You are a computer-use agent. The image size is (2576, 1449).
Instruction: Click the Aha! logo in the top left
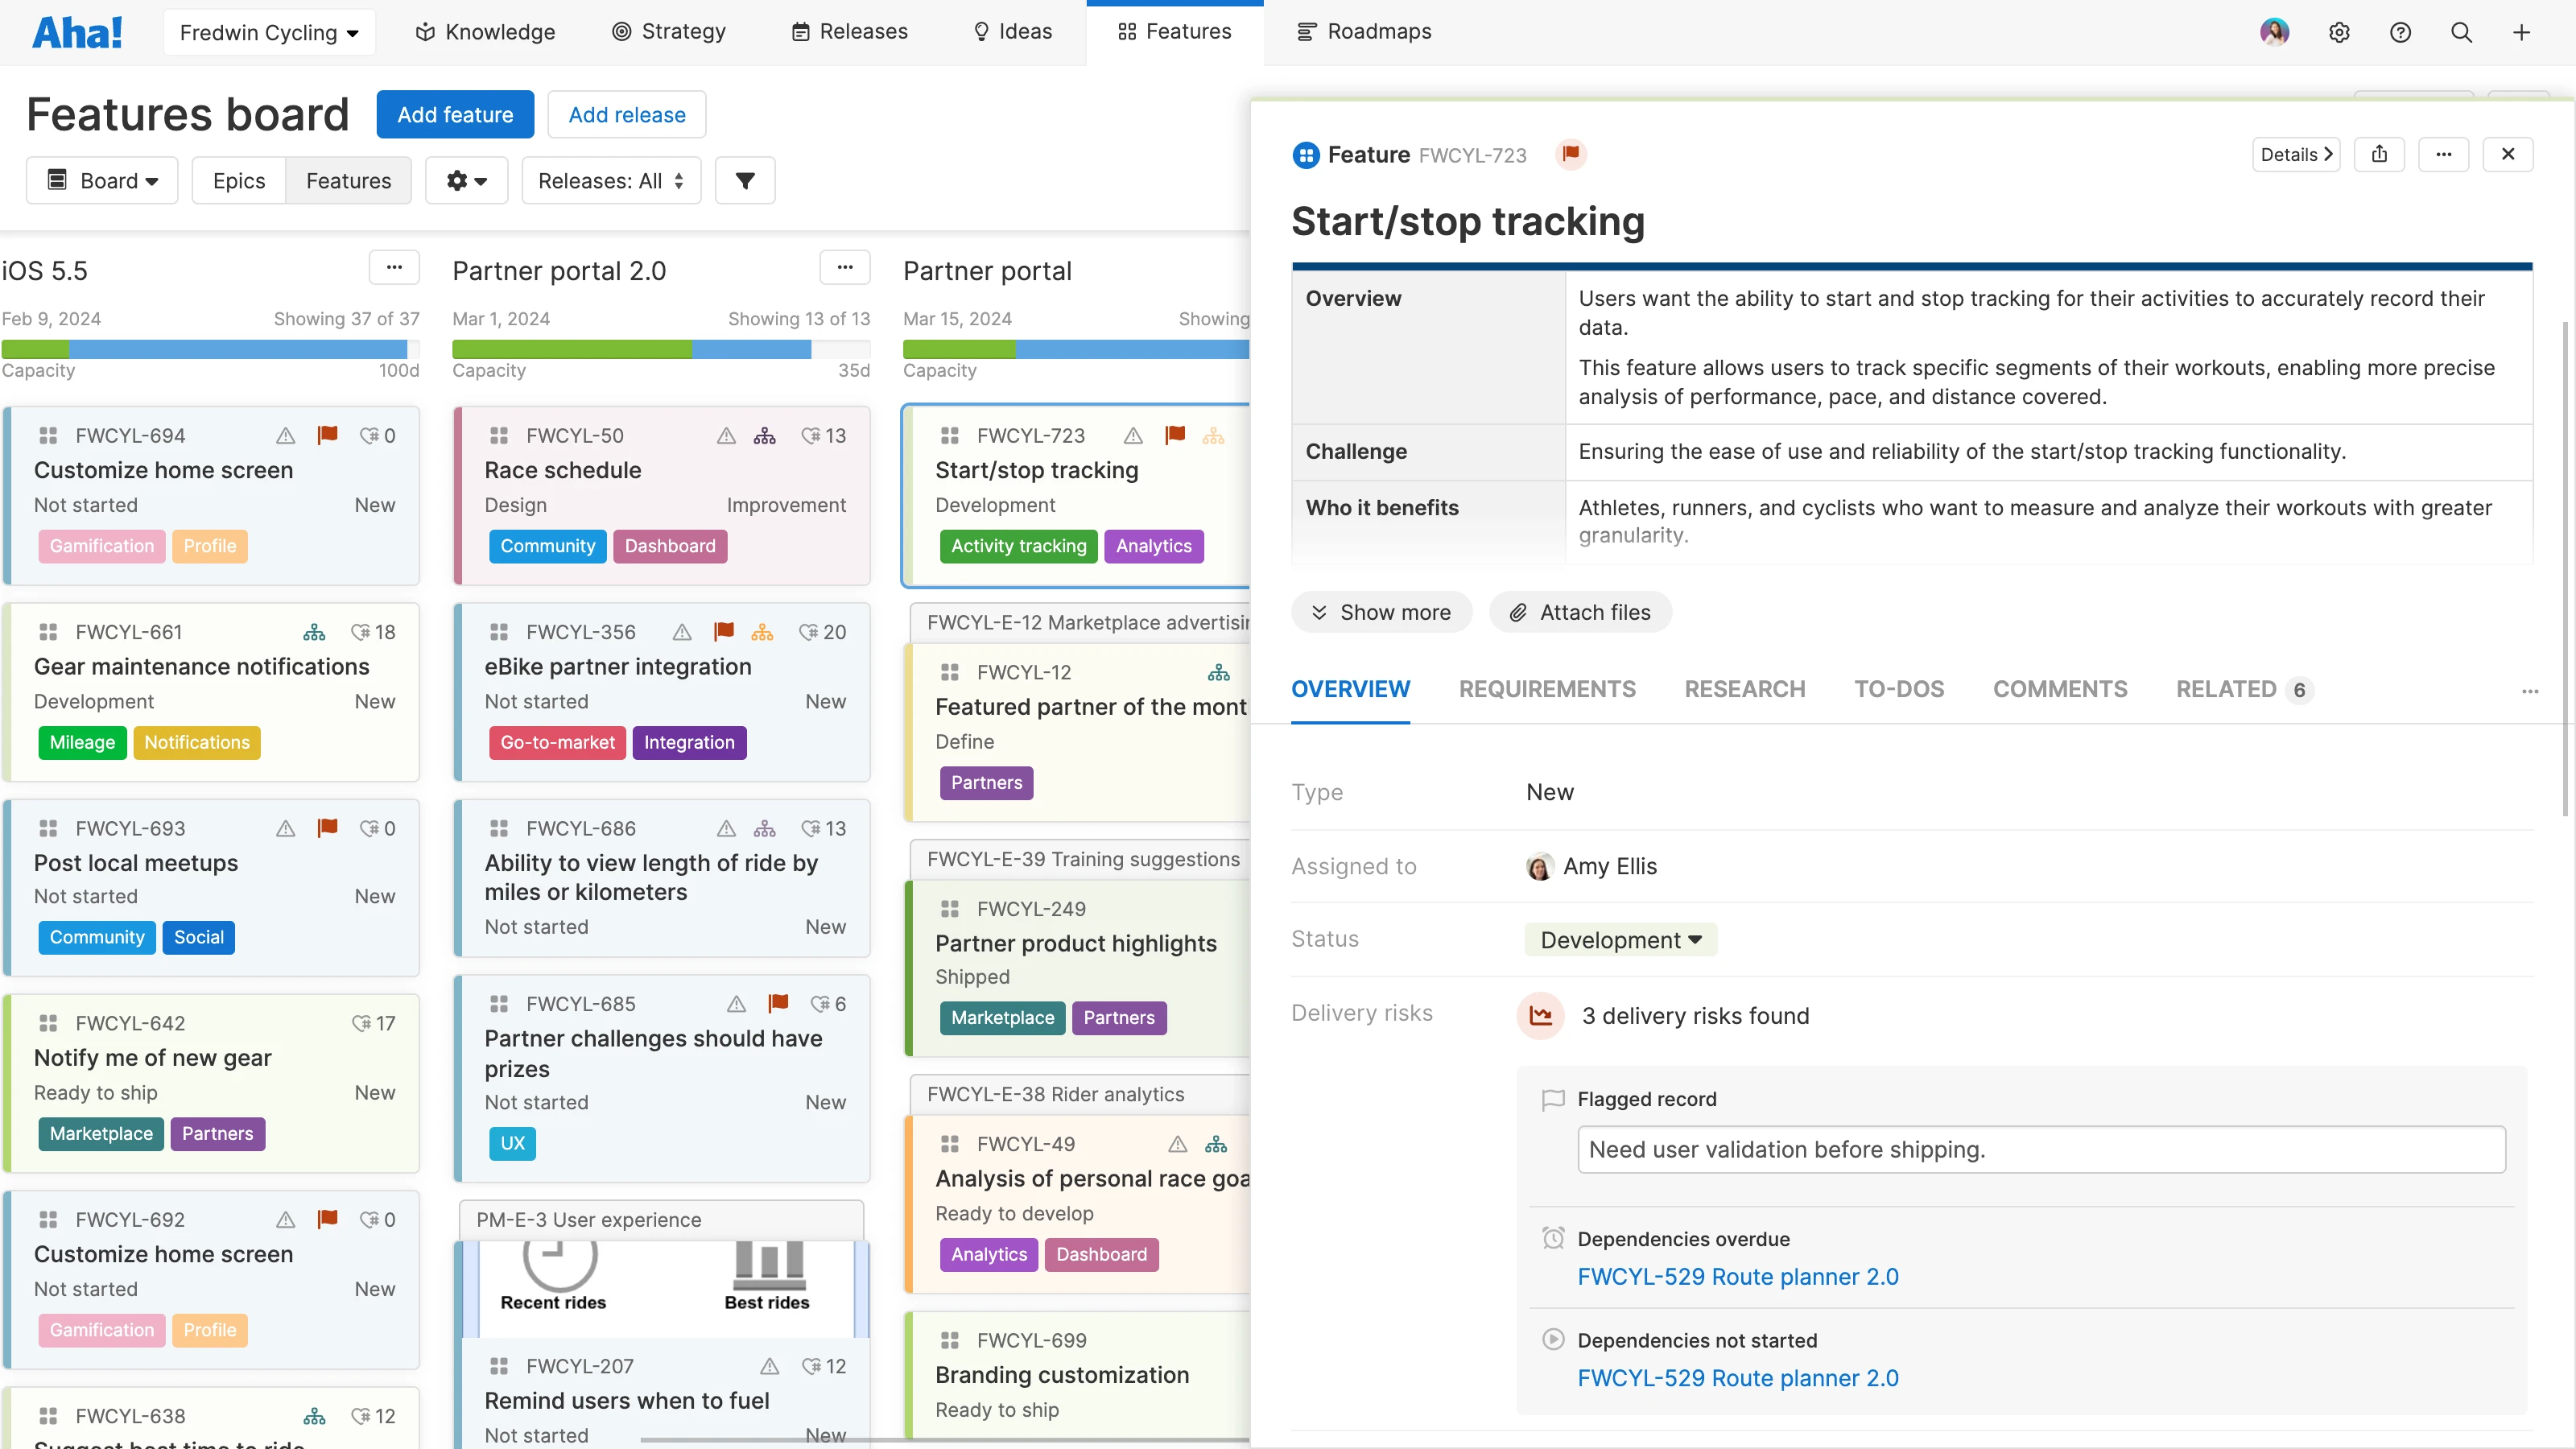(78, 31)
